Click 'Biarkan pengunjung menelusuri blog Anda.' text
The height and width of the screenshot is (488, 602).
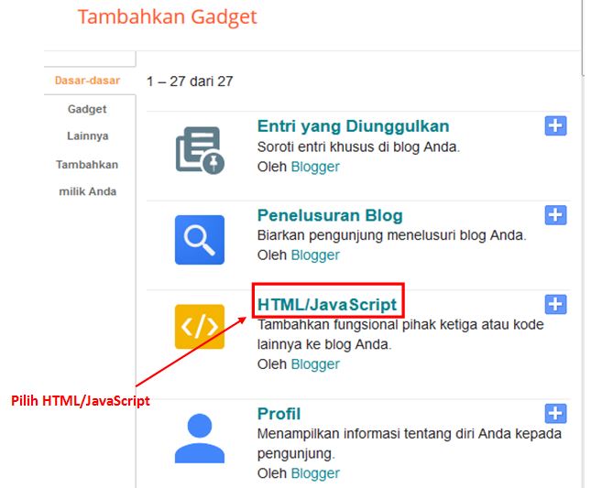point(391,235)
